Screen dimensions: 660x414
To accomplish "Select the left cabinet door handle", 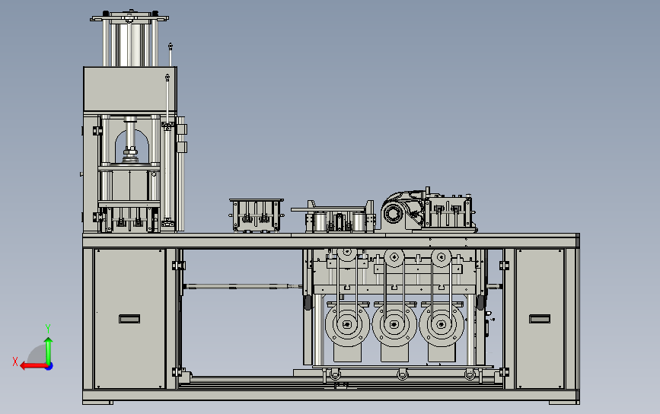I will point(129,319).
